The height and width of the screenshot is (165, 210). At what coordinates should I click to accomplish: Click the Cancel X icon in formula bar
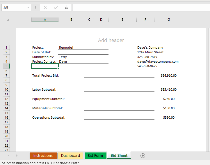[x=45, y=8]
